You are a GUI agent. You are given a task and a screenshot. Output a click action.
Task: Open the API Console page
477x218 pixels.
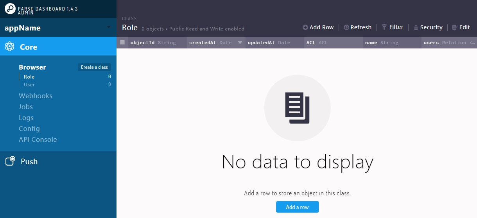click(x=38, y=139)
